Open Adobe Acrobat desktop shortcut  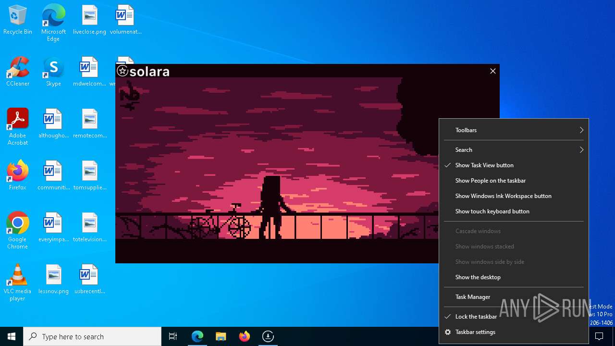pyautogui.click(x=18, y=127)
